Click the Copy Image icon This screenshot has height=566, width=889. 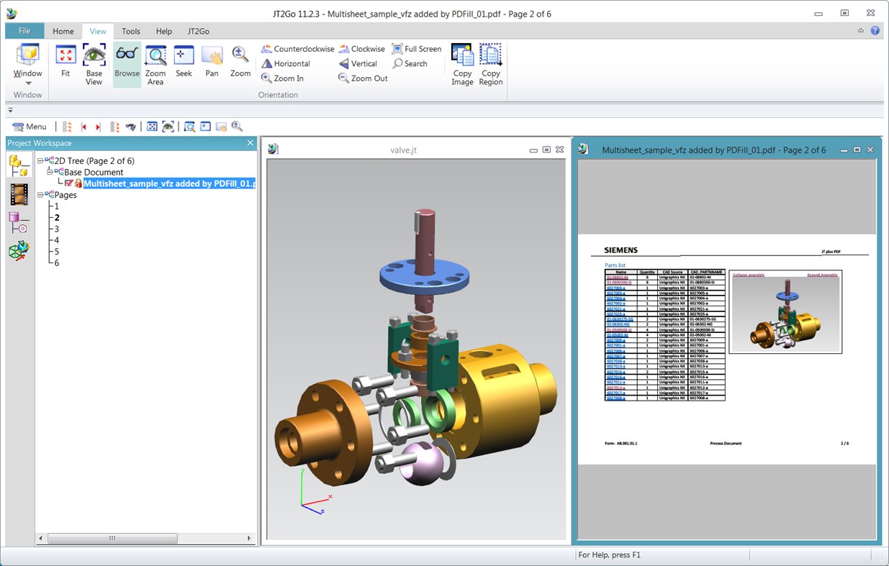[462, 63]
